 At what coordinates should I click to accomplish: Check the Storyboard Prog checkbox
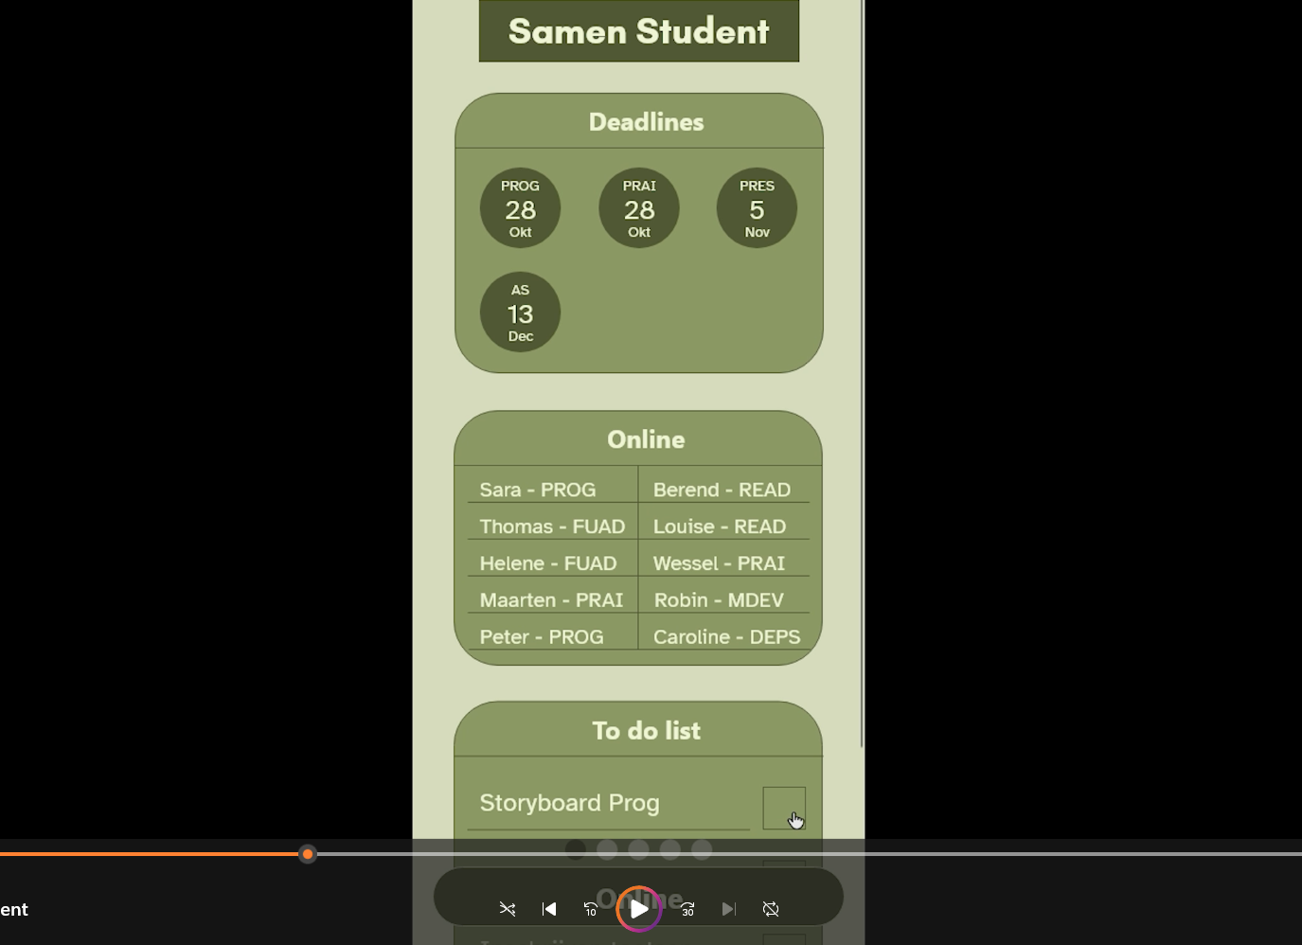(783, 808)
